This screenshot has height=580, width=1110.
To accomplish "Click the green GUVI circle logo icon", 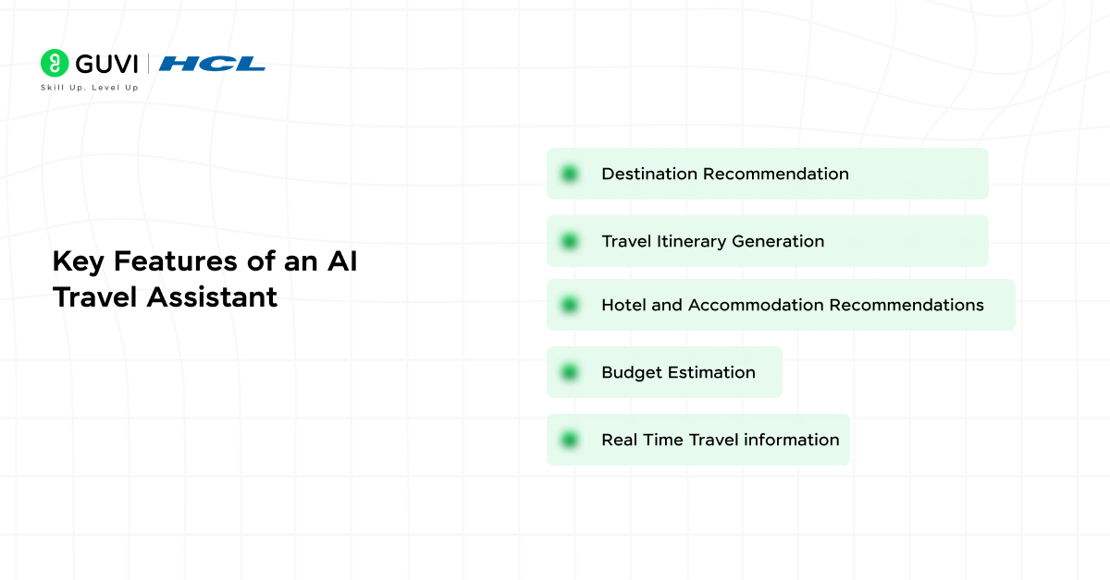I will (x=55, y=63).
